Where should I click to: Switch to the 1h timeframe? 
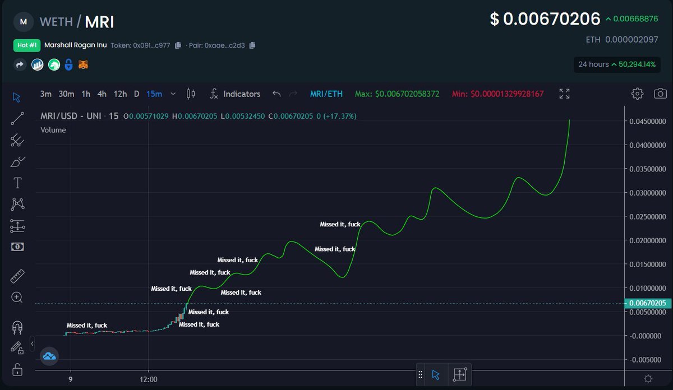(x=85, y=94)
